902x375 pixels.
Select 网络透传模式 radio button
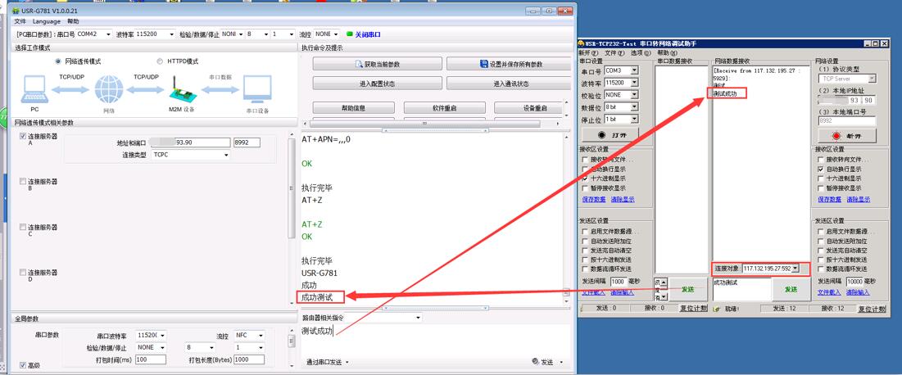point(58,61)
